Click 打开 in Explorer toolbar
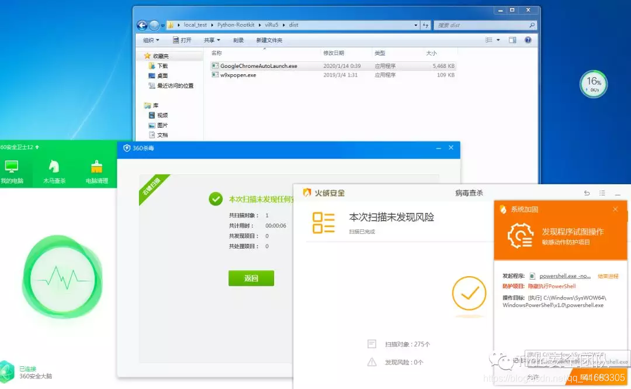The height and width of the screenshot is (389, 631). click(x=182, y=40)
